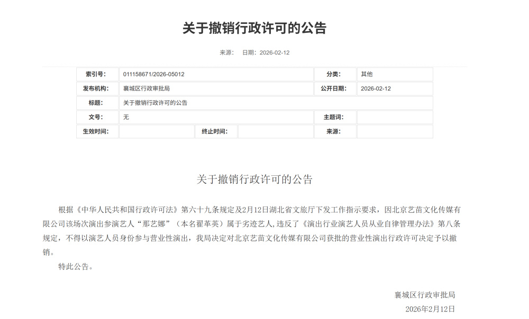Click the 2026年2月12日 date at bottom
This screenshot has height=319, width=529.
[x=430, y=309]
